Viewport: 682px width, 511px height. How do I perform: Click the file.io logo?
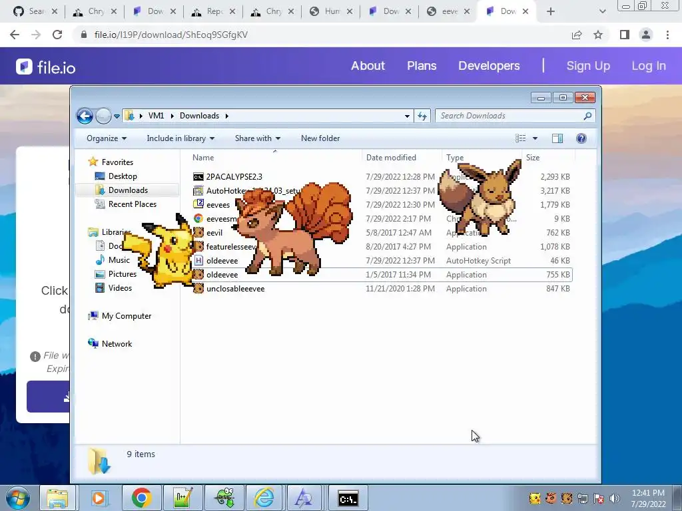(46, 67)
